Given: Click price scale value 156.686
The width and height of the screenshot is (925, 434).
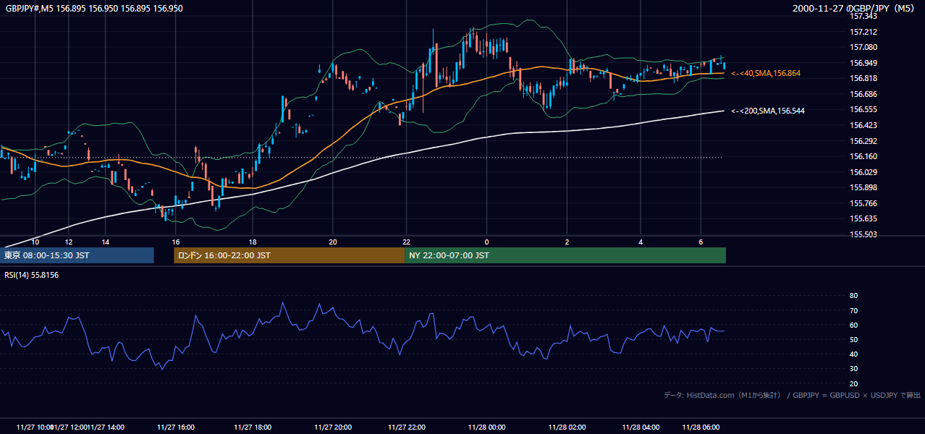Looking at the screenshot, I should [x=863, y=94].
